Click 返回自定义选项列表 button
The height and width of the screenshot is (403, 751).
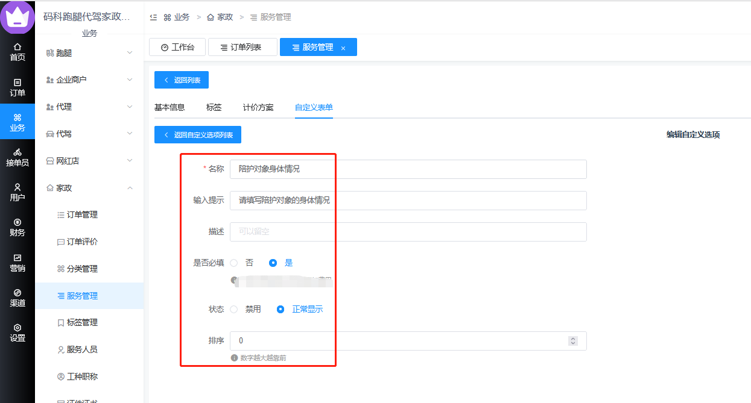tap(198, 135)
